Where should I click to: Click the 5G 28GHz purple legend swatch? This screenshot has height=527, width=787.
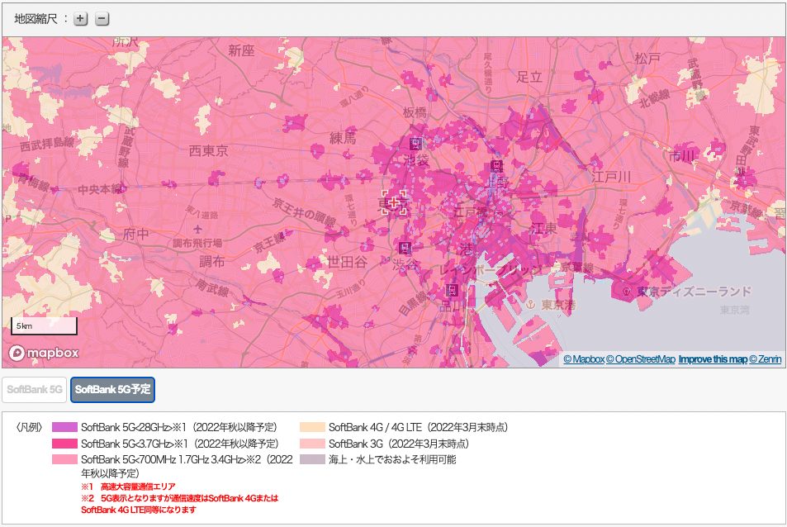coord(64,428)
